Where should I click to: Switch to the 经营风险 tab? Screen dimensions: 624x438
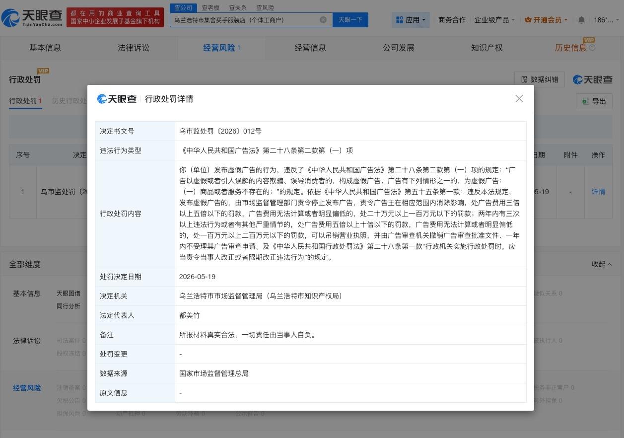click(221, 48)
